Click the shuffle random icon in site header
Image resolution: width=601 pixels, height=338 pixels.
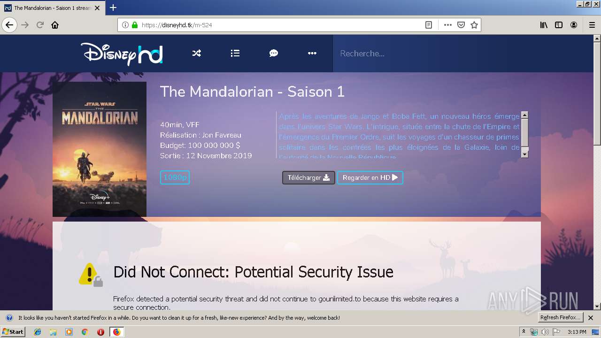pos(197,54)
